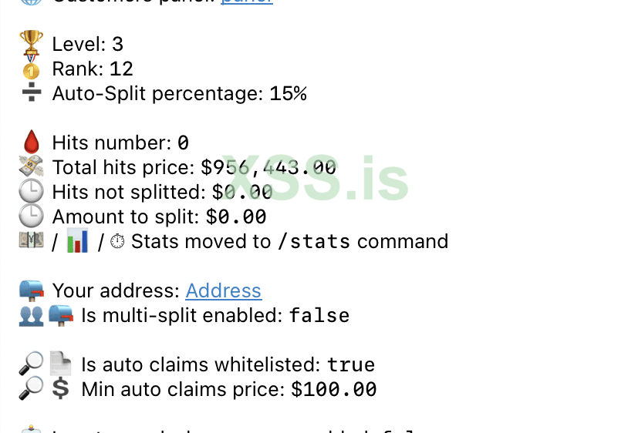Screen dimensions: 628x433
Task: Click the blood drop emoji before Hits number
Action: [x=31, y=143]
